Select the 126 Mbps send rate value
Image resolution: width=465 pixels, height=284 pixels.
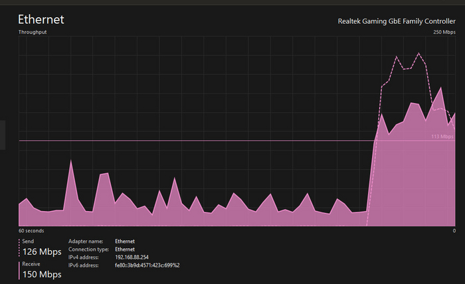pyautogui.click(x=42, y=251)
